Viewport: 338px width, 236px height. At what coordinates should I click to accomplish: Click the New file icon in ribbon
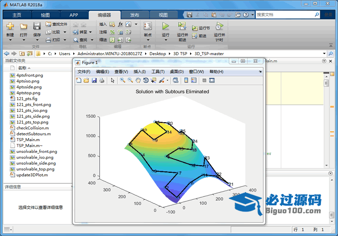(10, 26)
